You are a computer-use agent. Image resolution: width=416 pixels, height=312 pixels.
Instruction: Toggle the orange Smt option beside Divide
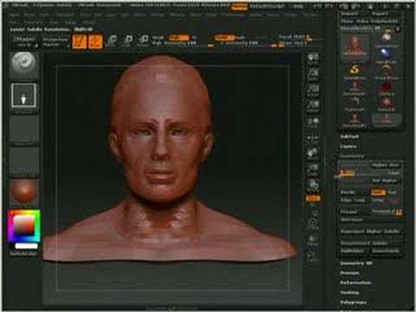coord(378,192)
